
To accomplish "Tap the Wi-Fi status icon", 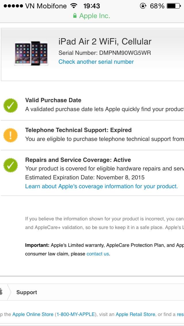I will click(x=74, y=6).
